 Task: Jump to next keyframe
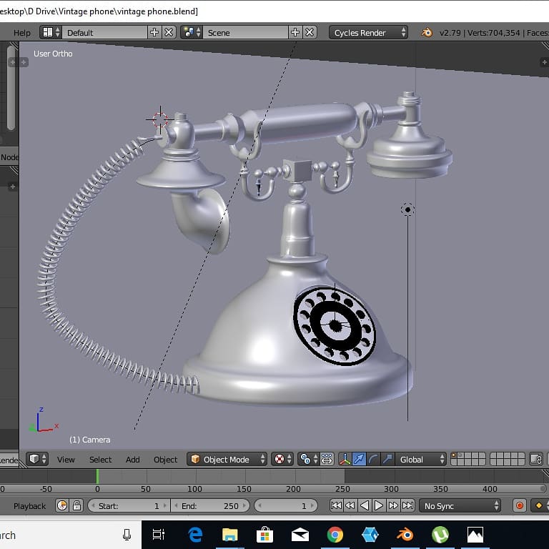[393, 505]
